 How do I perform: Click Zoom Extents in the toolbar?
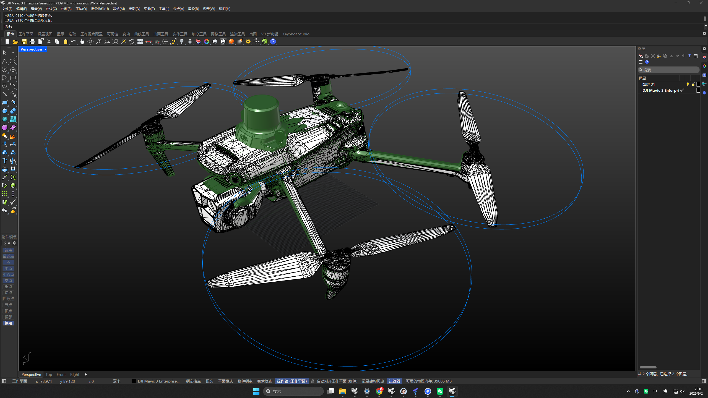[x=115, y=41]
